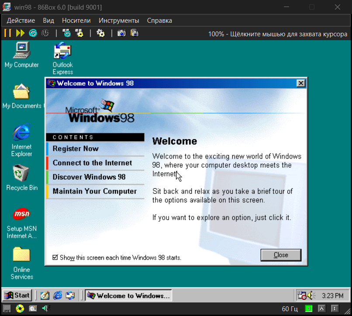Choose Connect to the Internet
This screenshot has width=352, height=316.
tap(95, 163)
